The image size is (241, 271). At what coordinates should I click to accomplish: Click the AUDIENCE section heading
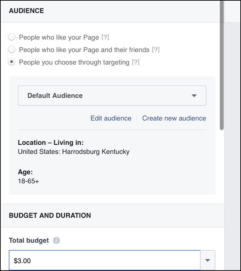(27, 11)
